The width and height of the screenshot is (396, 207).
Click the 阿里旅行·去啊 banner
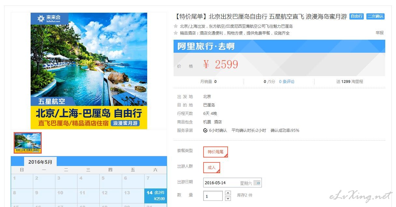[x=279, y=46]
